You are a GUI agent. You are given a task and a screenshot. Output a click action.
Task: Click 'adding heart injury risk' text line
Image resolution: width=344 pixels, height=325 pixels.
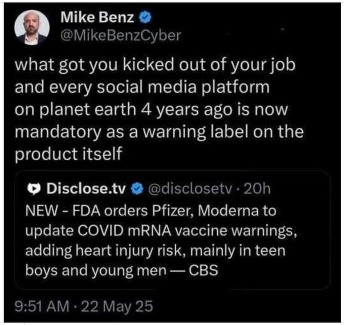(155, 250)
